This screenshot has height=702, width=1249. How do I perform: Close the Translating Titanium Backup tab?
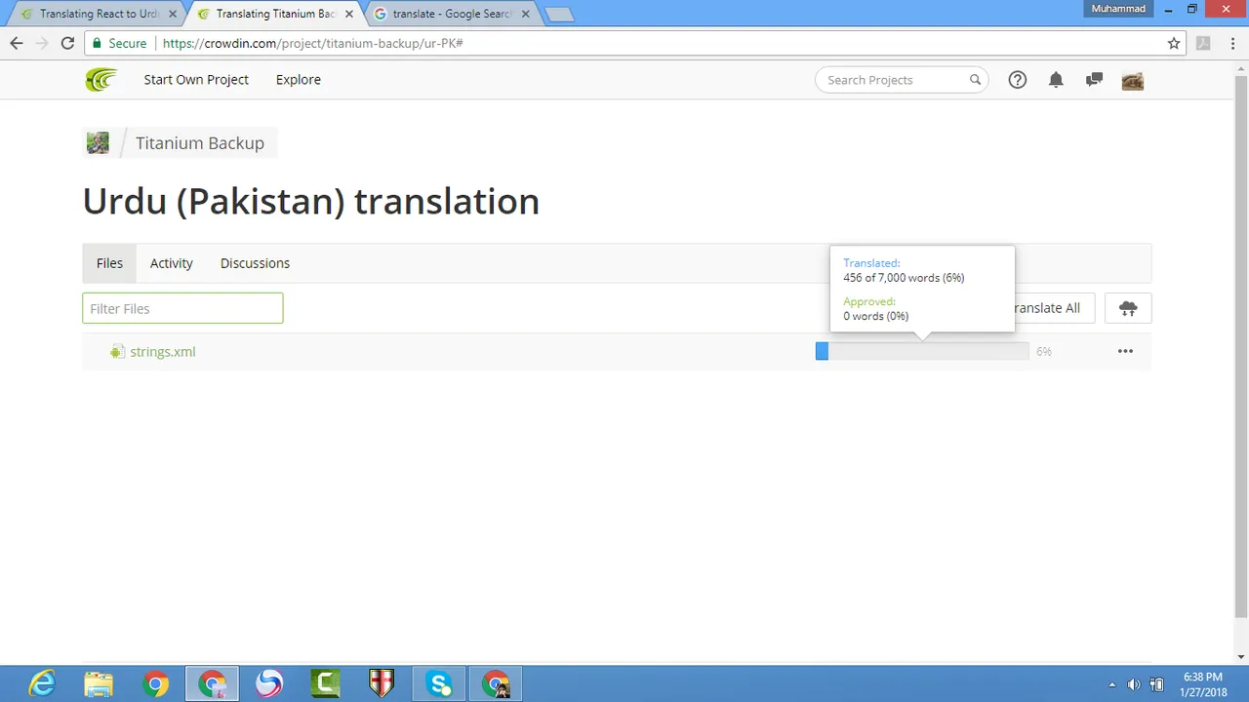click(349, 15)
